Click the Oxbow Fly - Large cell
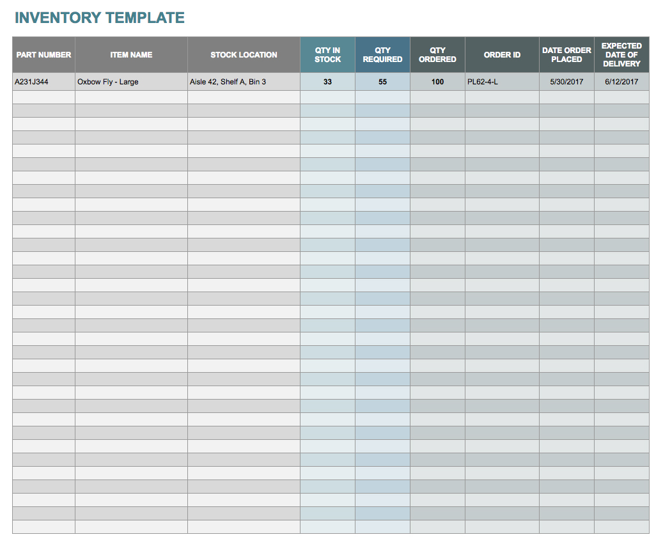The image size is (663, 546). coord(131,82)
